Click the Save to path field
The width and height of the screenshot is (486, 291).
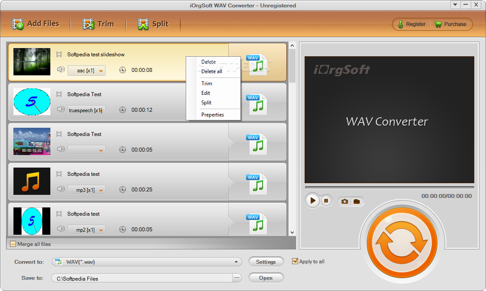coord(142,278)
